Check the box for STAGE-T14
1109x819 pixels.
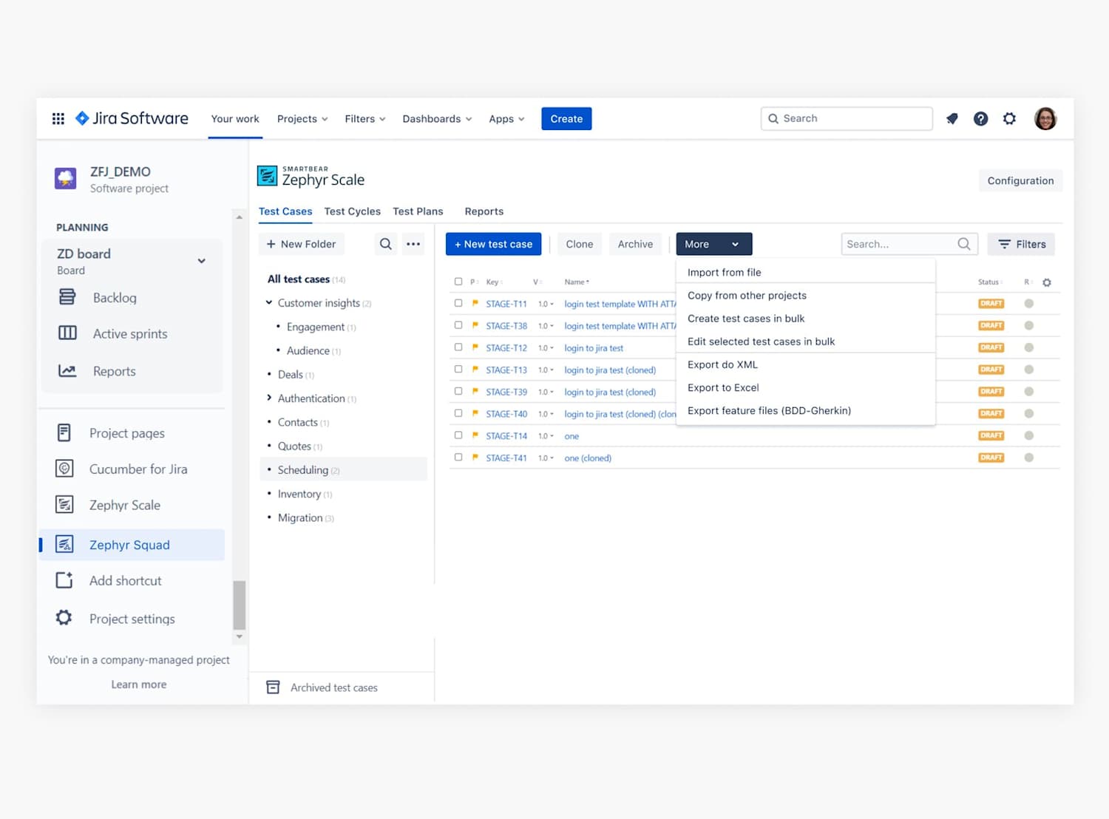click(458, 435)
